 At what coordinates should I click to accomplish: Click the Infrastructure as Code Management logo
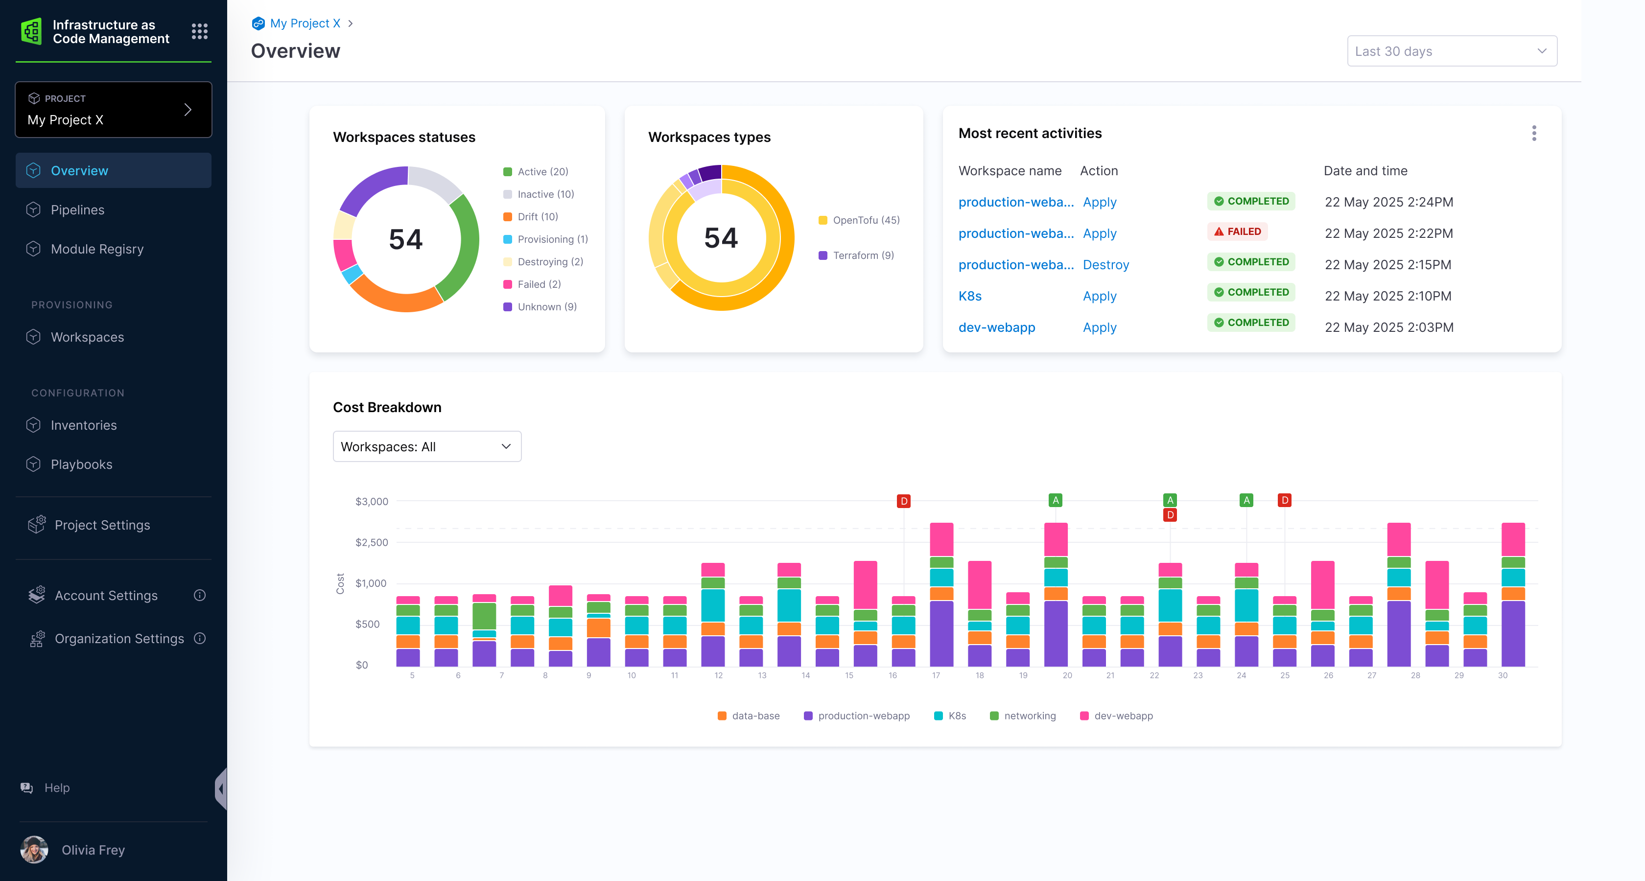pos(31,31)
